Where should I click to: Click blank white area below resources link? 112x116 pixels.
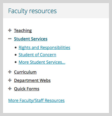[56, 109]
